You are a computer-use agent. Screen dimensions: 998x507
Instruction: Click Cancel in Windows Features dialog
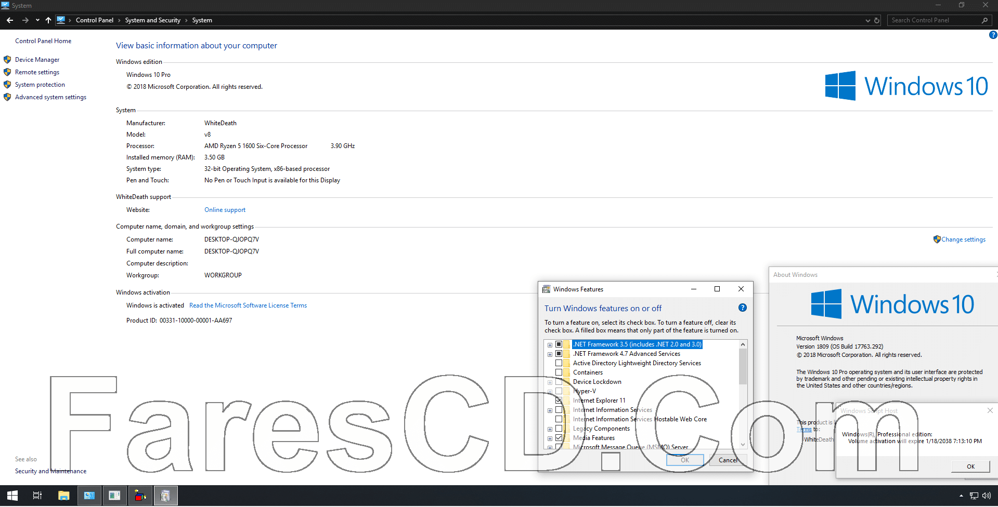click(x=728, y=460)
